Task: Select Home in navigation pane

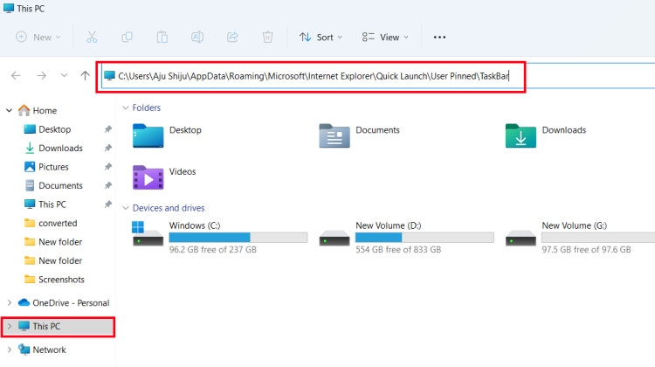Action: (x=45, y=110)
